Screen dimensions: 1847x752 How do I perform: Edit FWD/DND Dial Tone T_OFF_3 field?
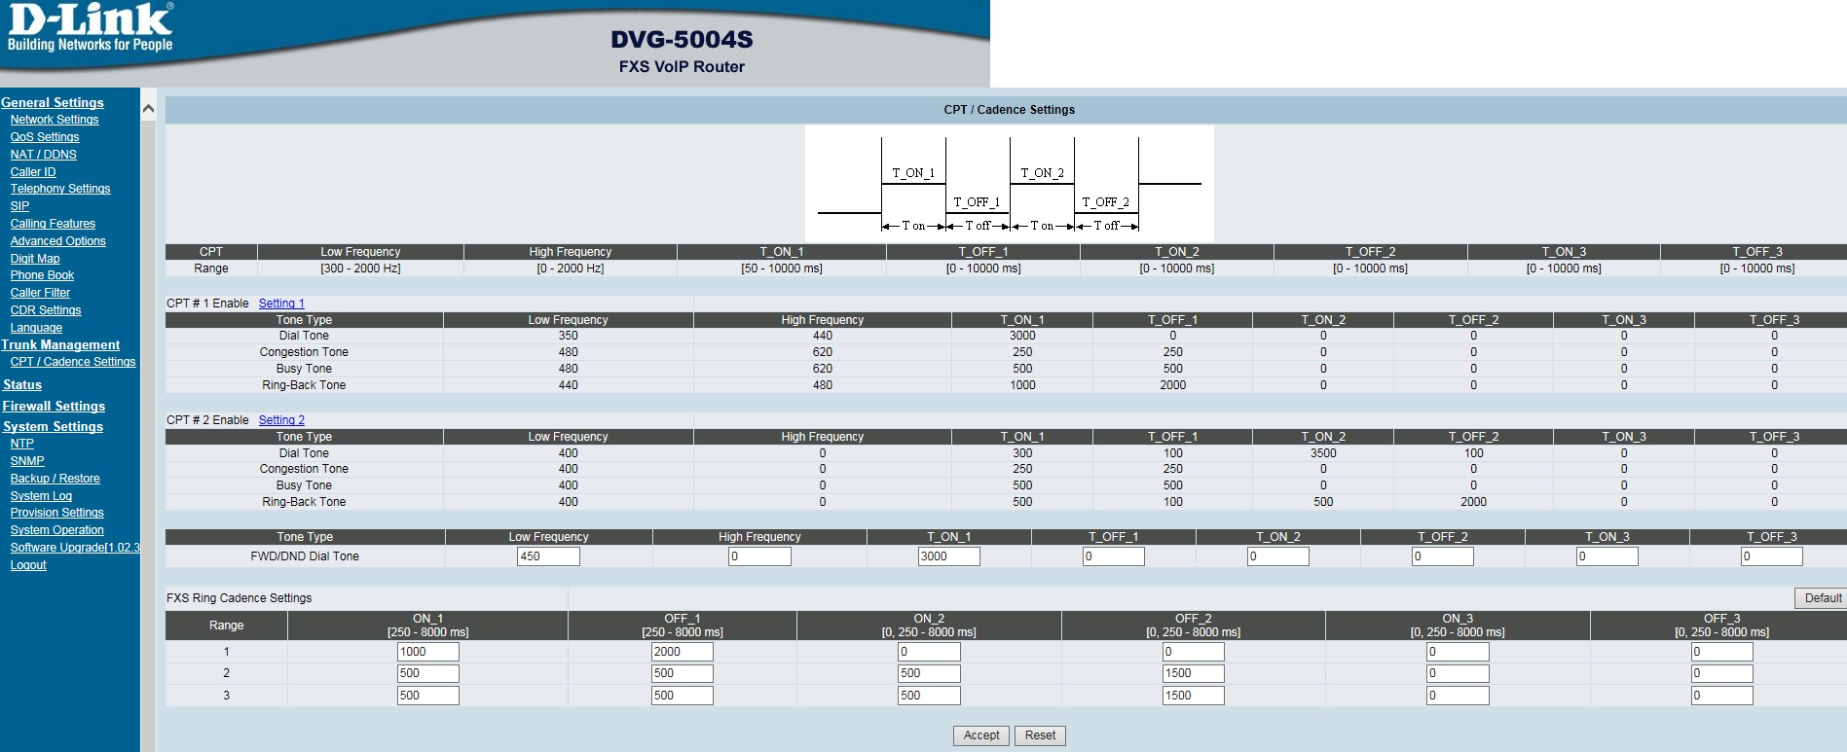1771,556
